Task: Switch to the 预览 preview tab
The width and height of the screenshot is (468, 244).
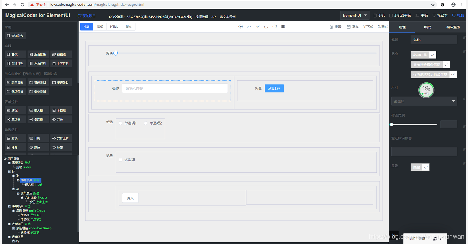Action: 100,26
